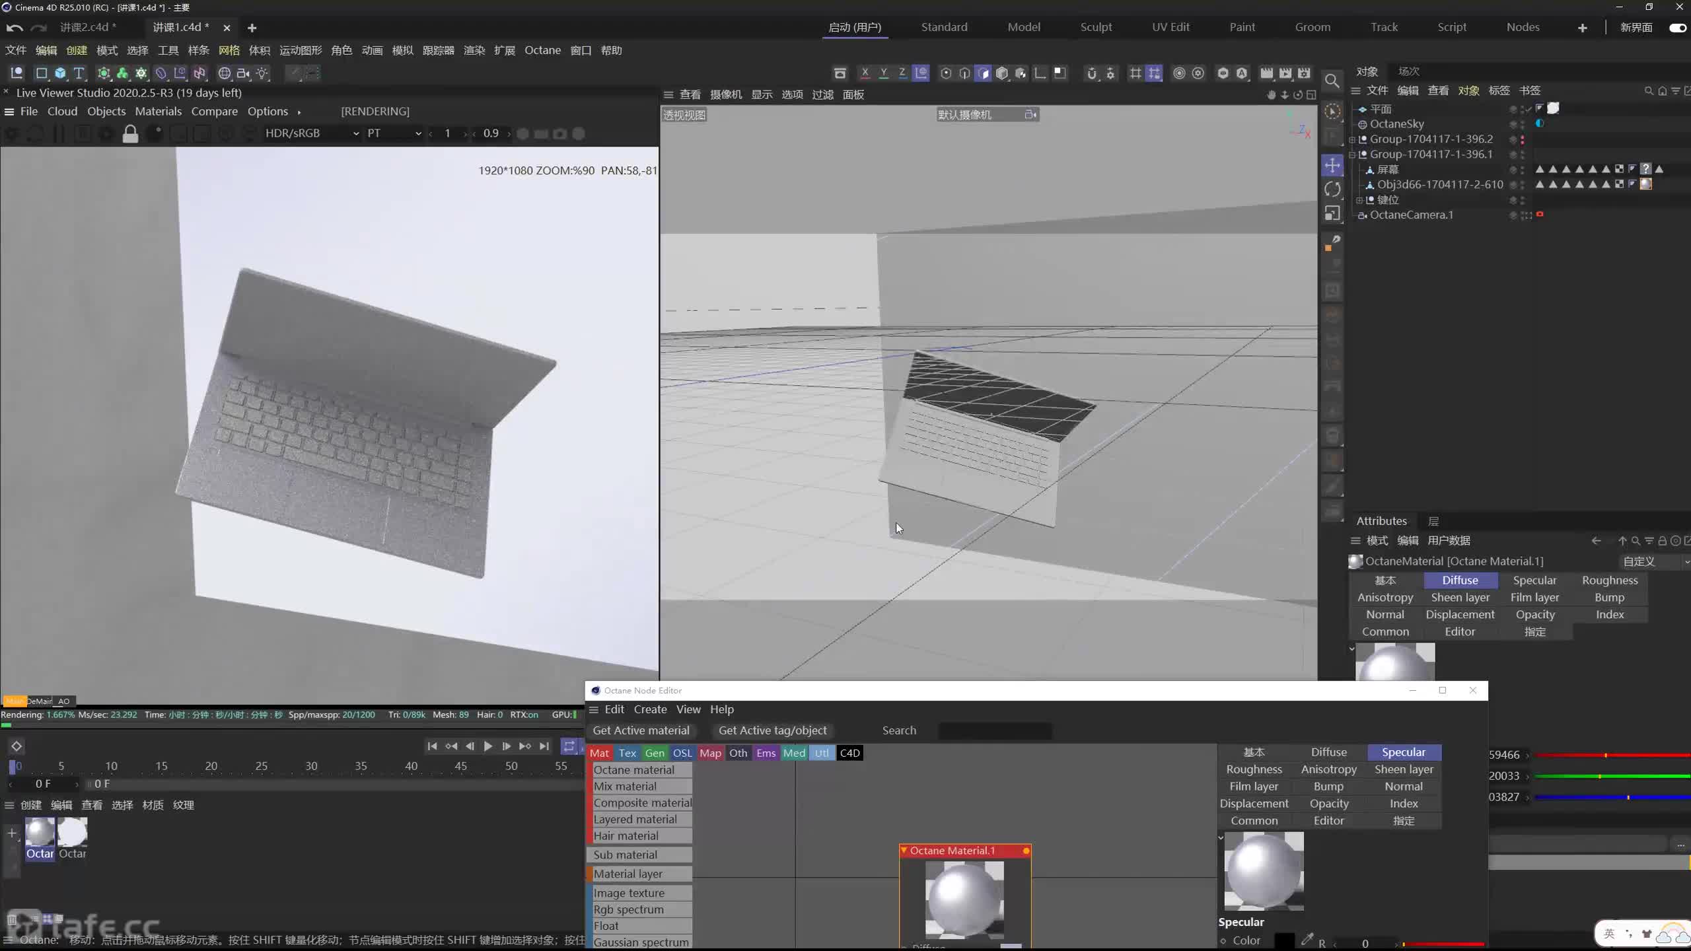Screen dimensions: 1691x951
Task: Click the Octane material tag on Obj3d66
Action: click(x=1646, y=184)
